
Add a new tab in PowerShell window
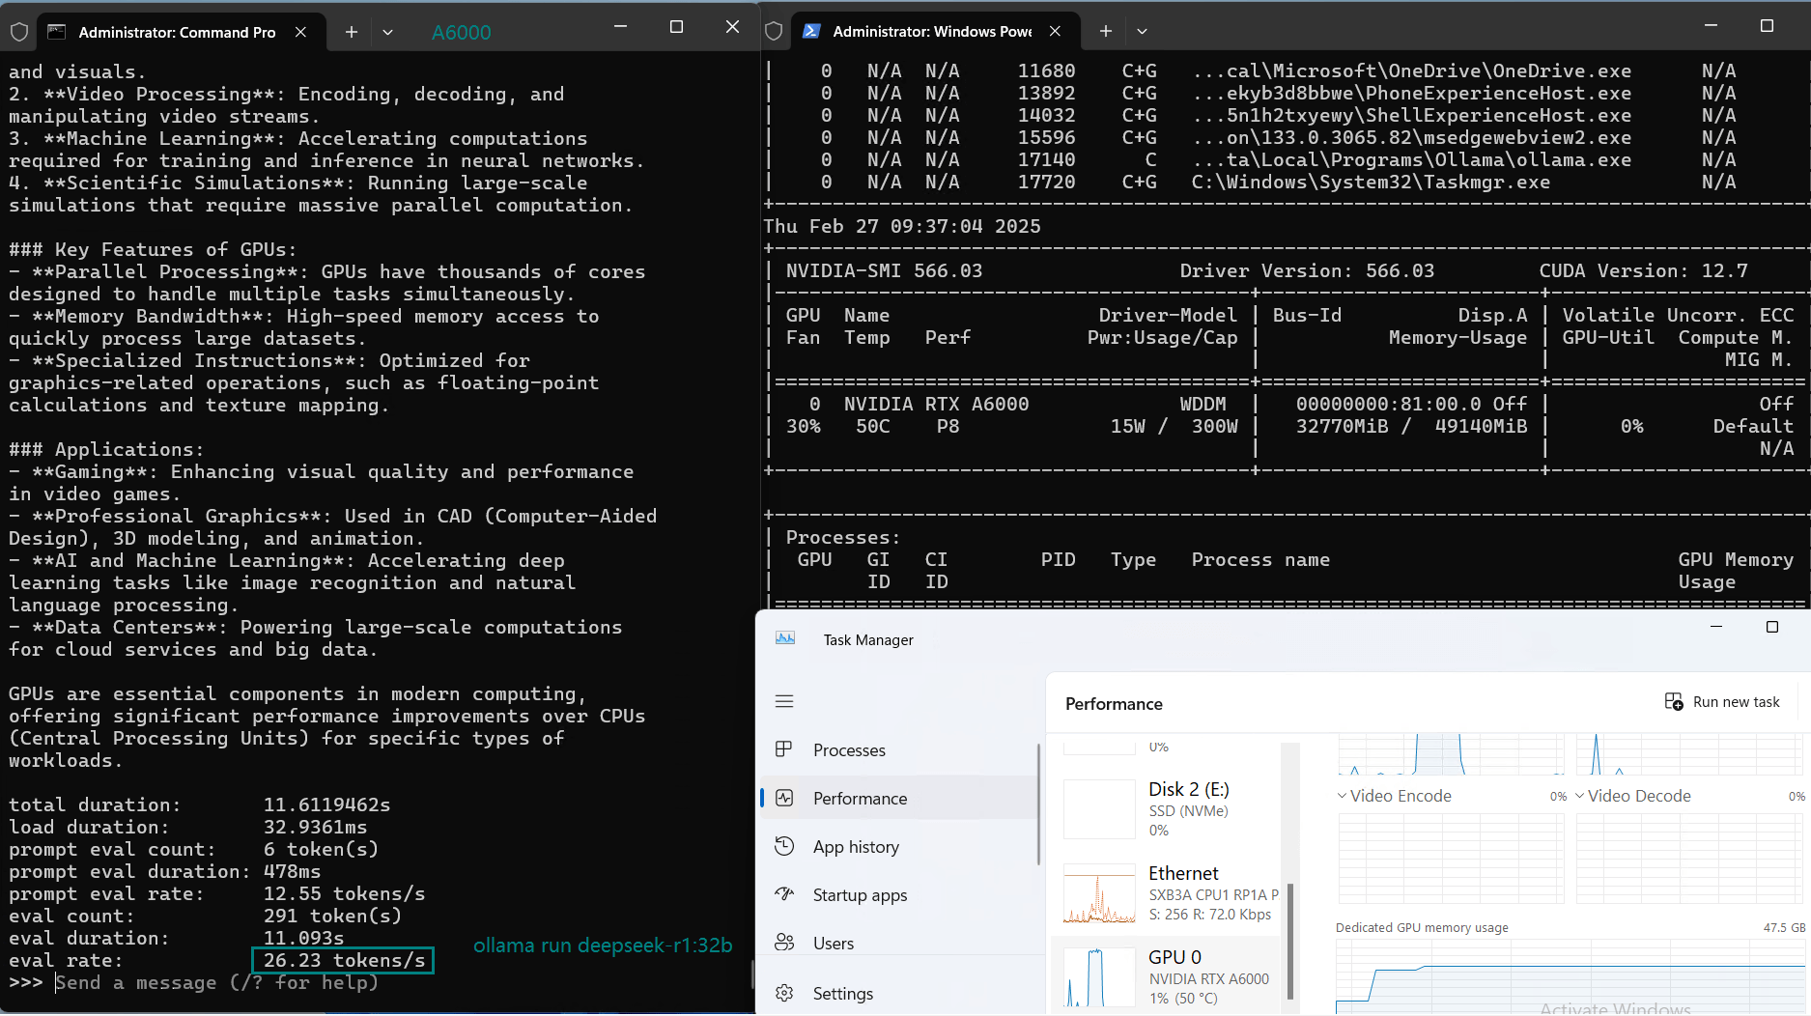coord(1106,31)
